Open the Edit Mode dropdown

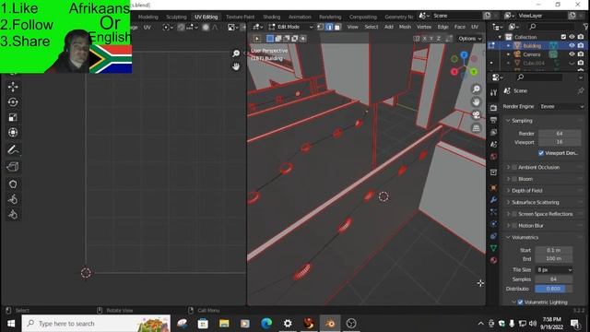click(x=290, y=27)
